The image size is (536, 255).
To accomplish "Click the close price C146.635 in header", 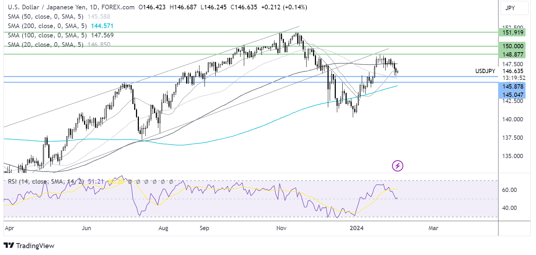I will (x=245, y=7).
